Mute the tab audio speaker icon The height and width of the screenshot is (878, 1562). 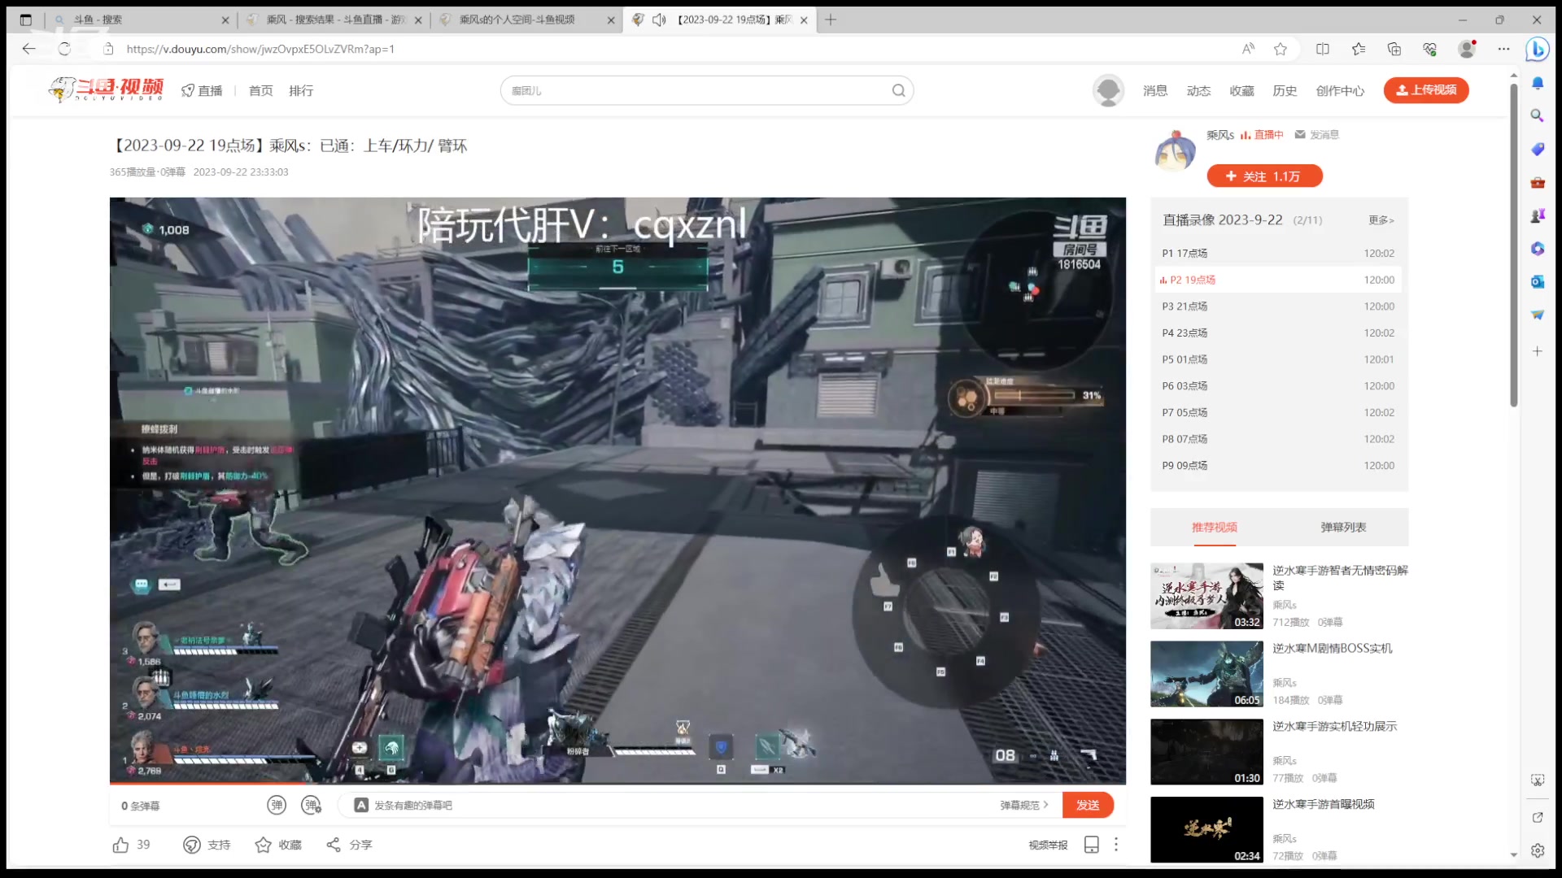pos(659,20)
